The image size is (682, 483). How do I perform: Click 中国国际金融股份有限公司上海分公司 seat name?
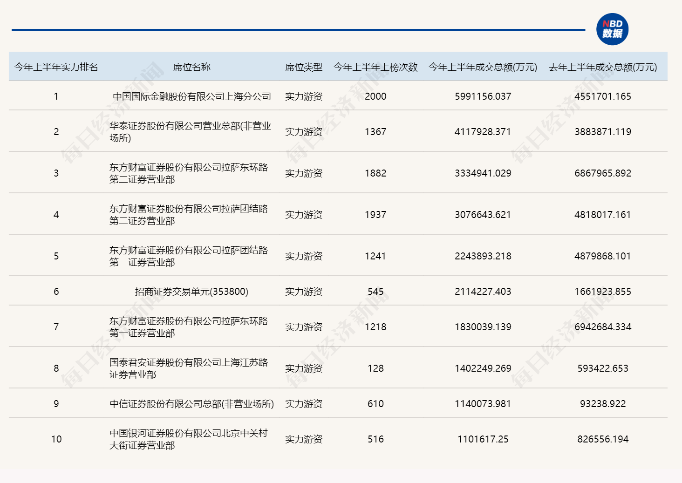coord(191,96)
